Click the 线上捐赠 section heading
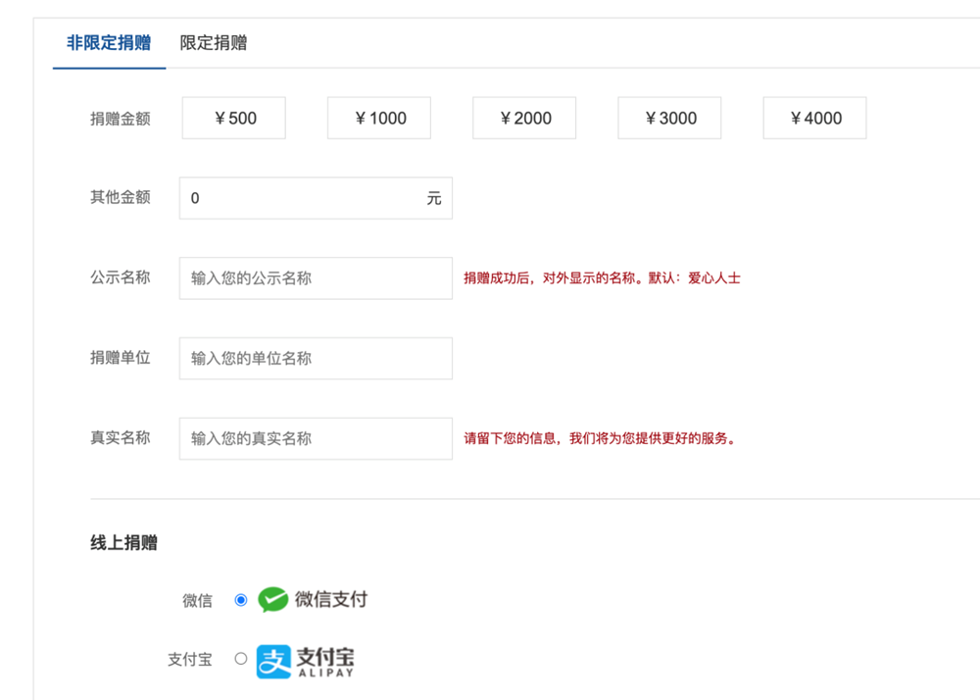The width and height of the screenshot is (980, 700). [x=124, y=543]
